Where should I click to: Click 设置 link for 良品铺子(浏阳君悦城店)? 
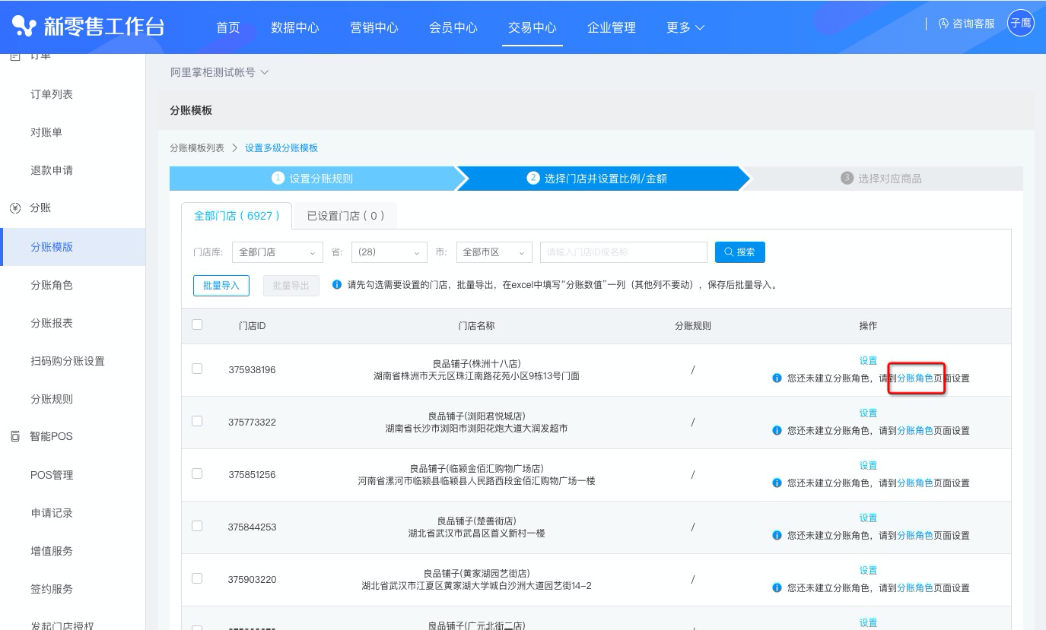868,413
